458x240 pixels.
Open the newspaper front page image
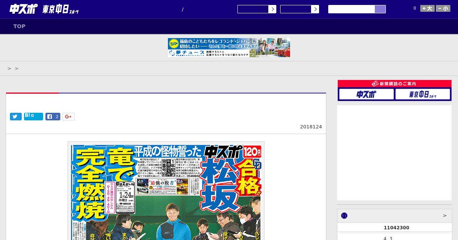pos(166,191)
